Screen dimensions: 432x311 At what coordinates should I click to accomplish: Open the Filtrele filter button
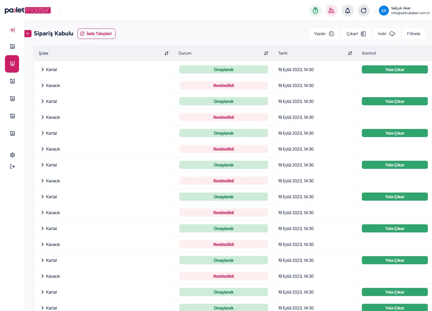(413, 34)
